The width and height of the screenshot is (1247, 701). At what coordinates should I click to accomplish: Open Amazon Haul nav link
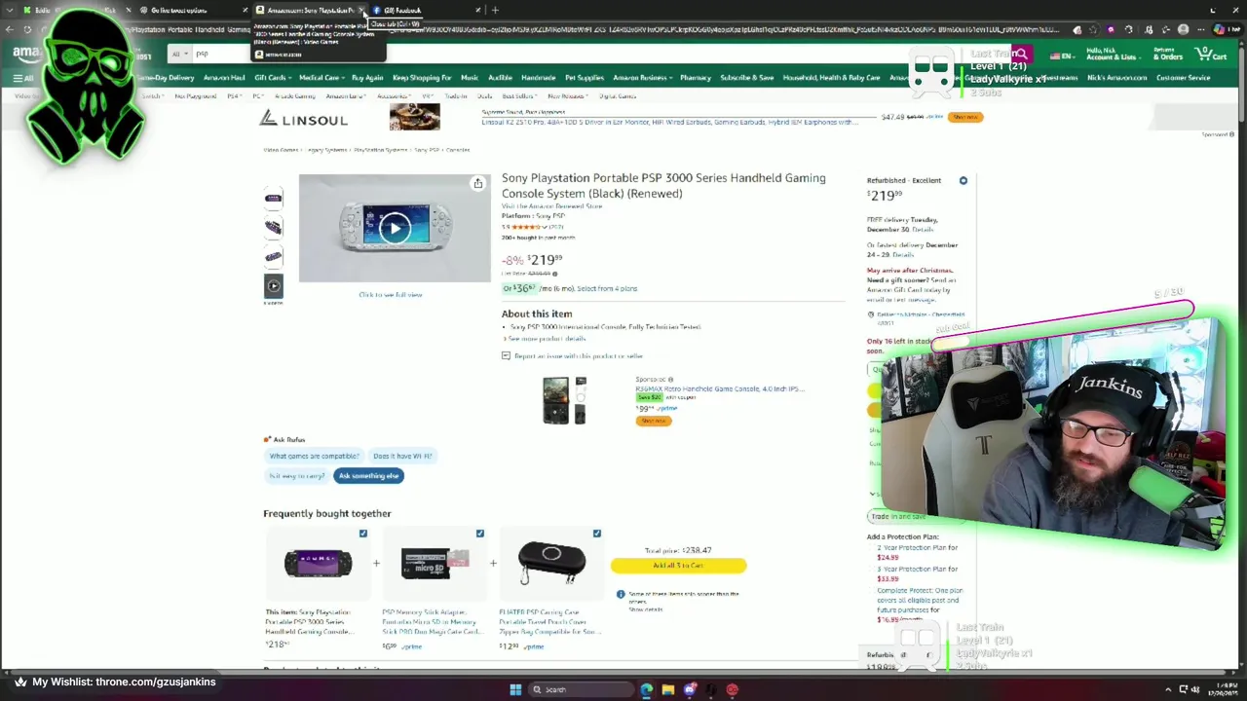click(224, 78)
